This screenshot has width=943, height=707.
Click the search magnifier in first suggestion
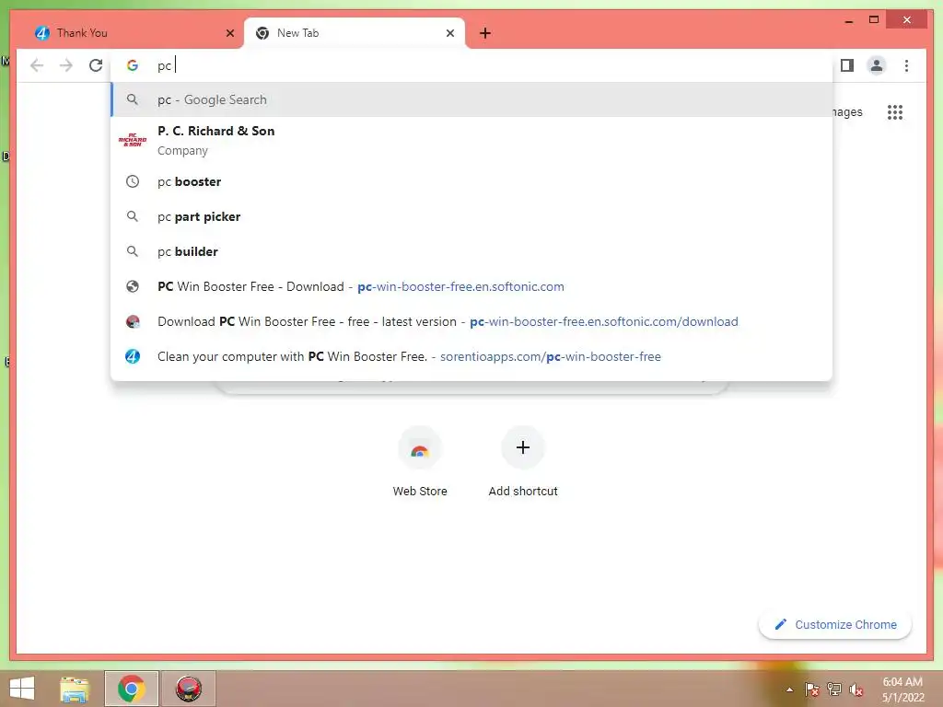tap(133, 99)
